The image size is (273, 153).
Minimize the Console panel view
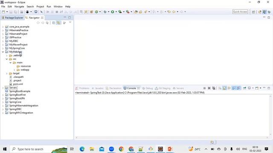click(x=264, y=88)
